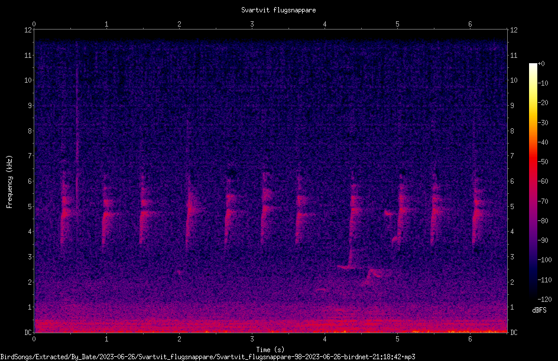
Task: Click the "Time (s)" axis label
Action: 270,350
